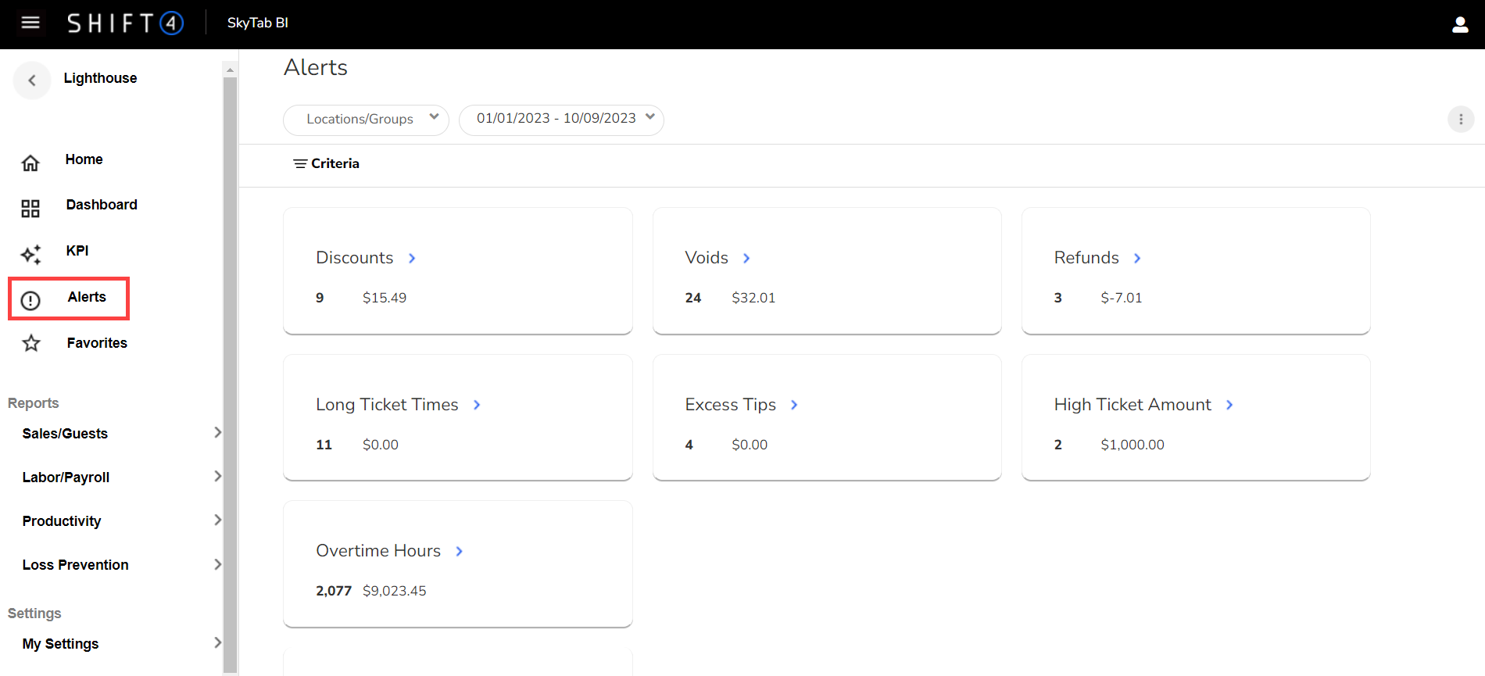Image resolution: width=1485 pixels, height=676 pixels.
Task: Open the Criteria filter
Action: point(326,163)
